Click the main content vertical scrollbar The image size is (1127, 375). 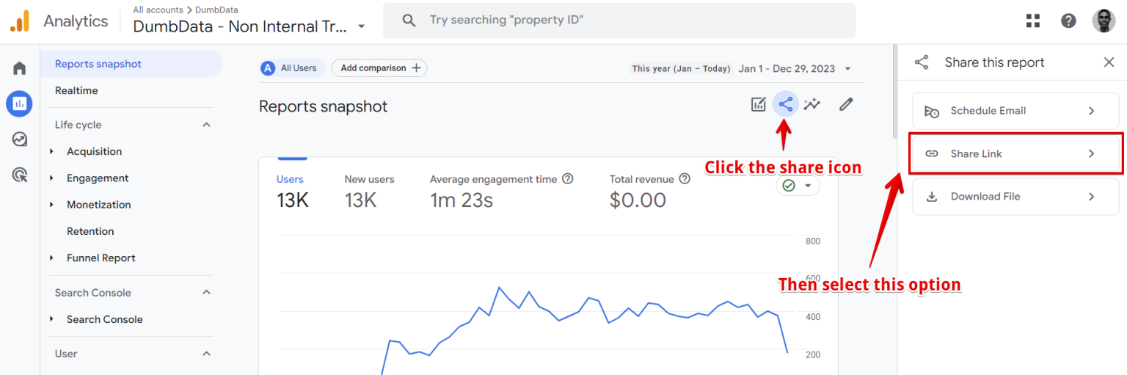pyautogui.click(x=894, y=92)
